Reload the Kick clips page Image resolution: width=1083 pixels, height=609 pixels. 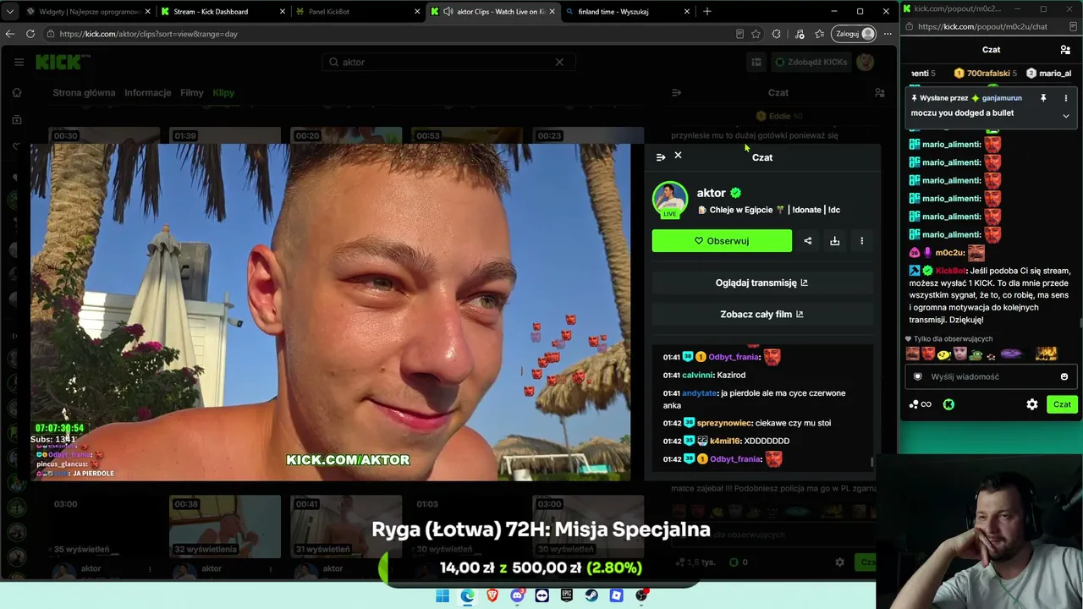click(x=30, y=34)
